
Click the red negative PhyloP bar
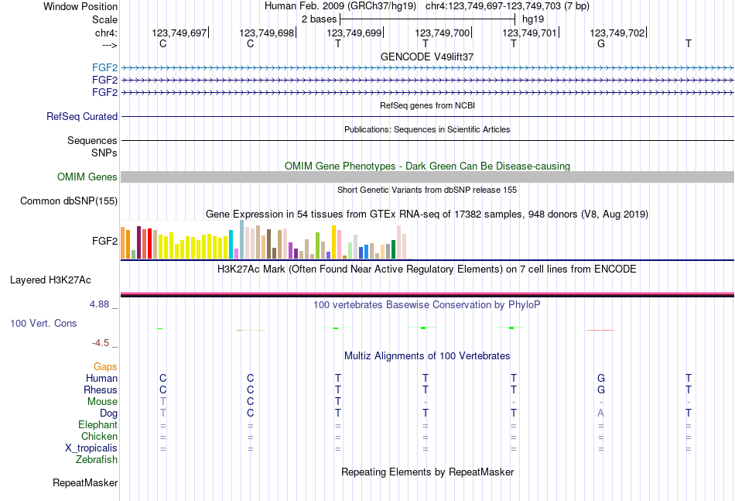click(x=600, y=330)
